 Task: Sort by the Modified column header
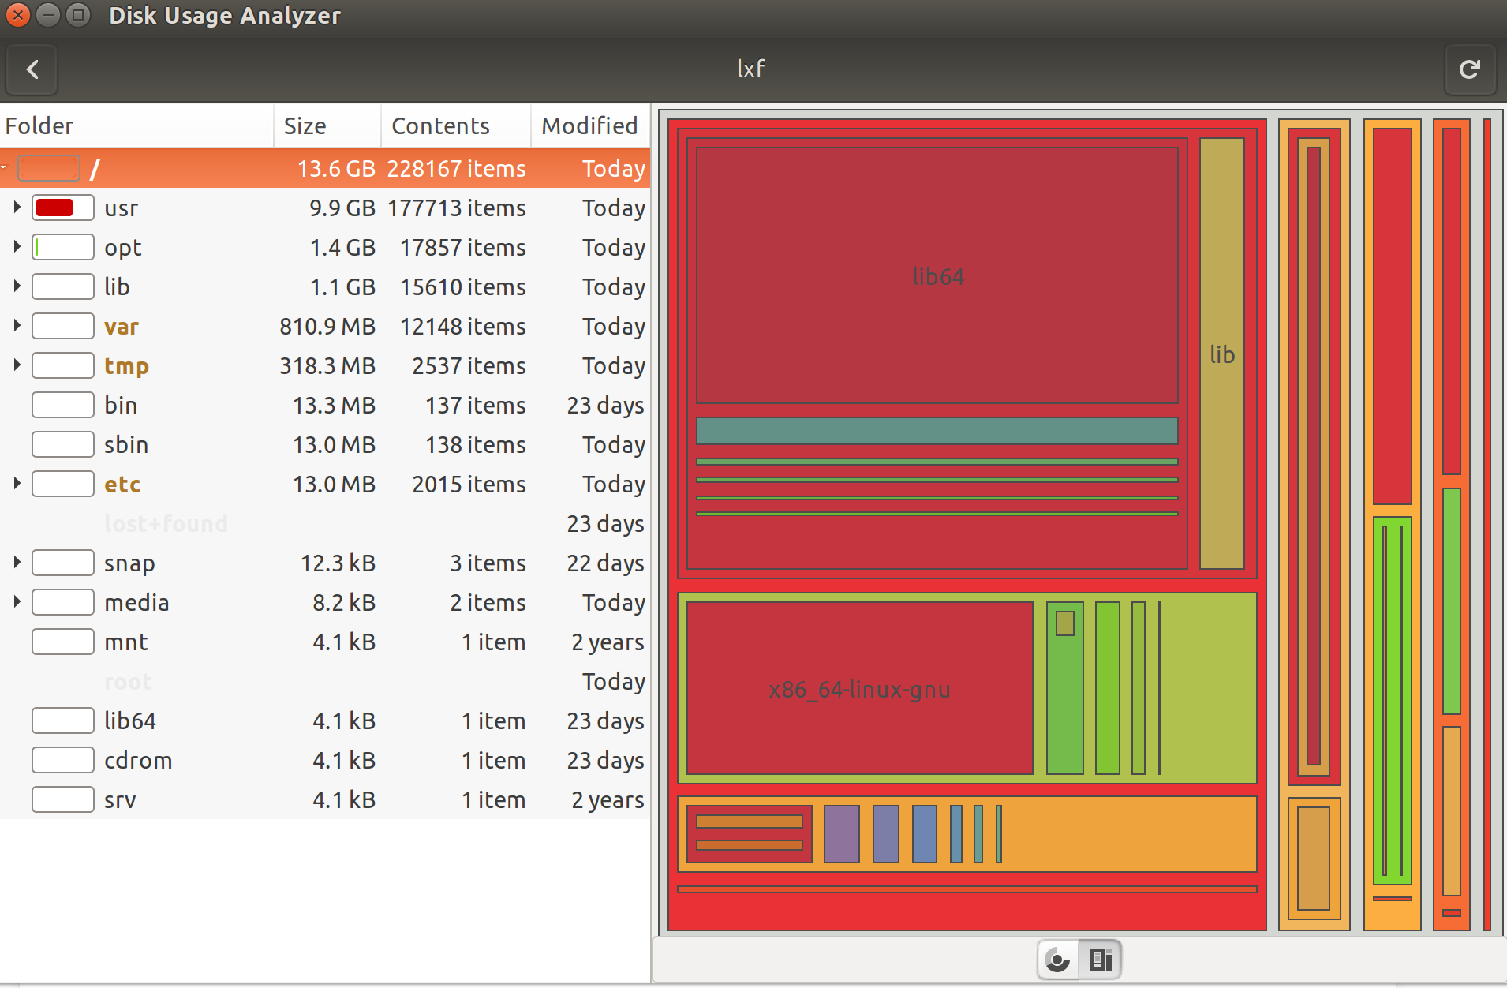coord(590,125)
